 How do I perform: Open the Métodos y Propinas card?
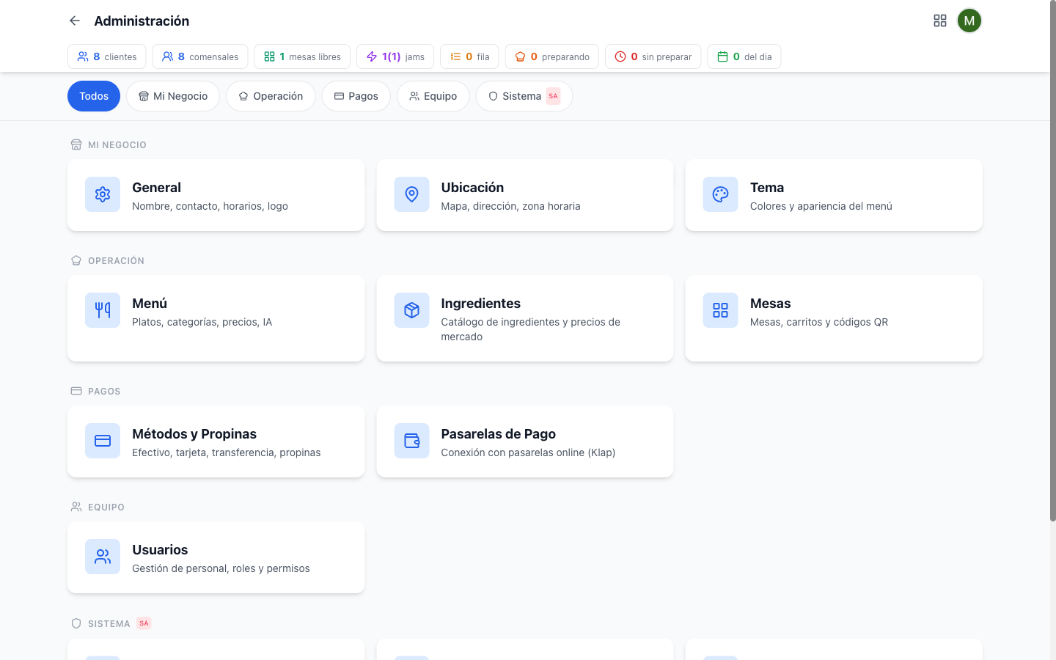click(216, 441)
